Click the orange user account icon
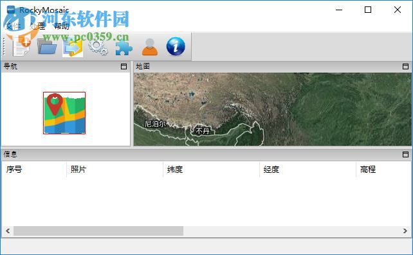The width and height of the screenshot is (413, 255). coord(150,47)
